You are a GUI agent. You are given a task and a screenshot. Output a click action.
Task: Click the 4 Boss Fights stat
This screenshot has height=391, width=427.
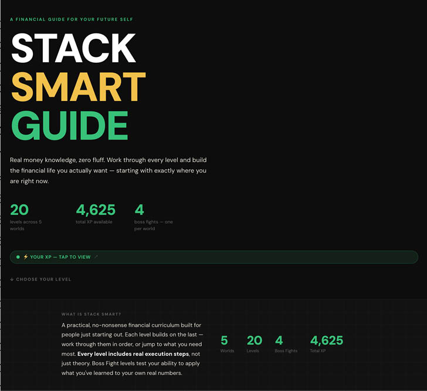tap(286, 343)
